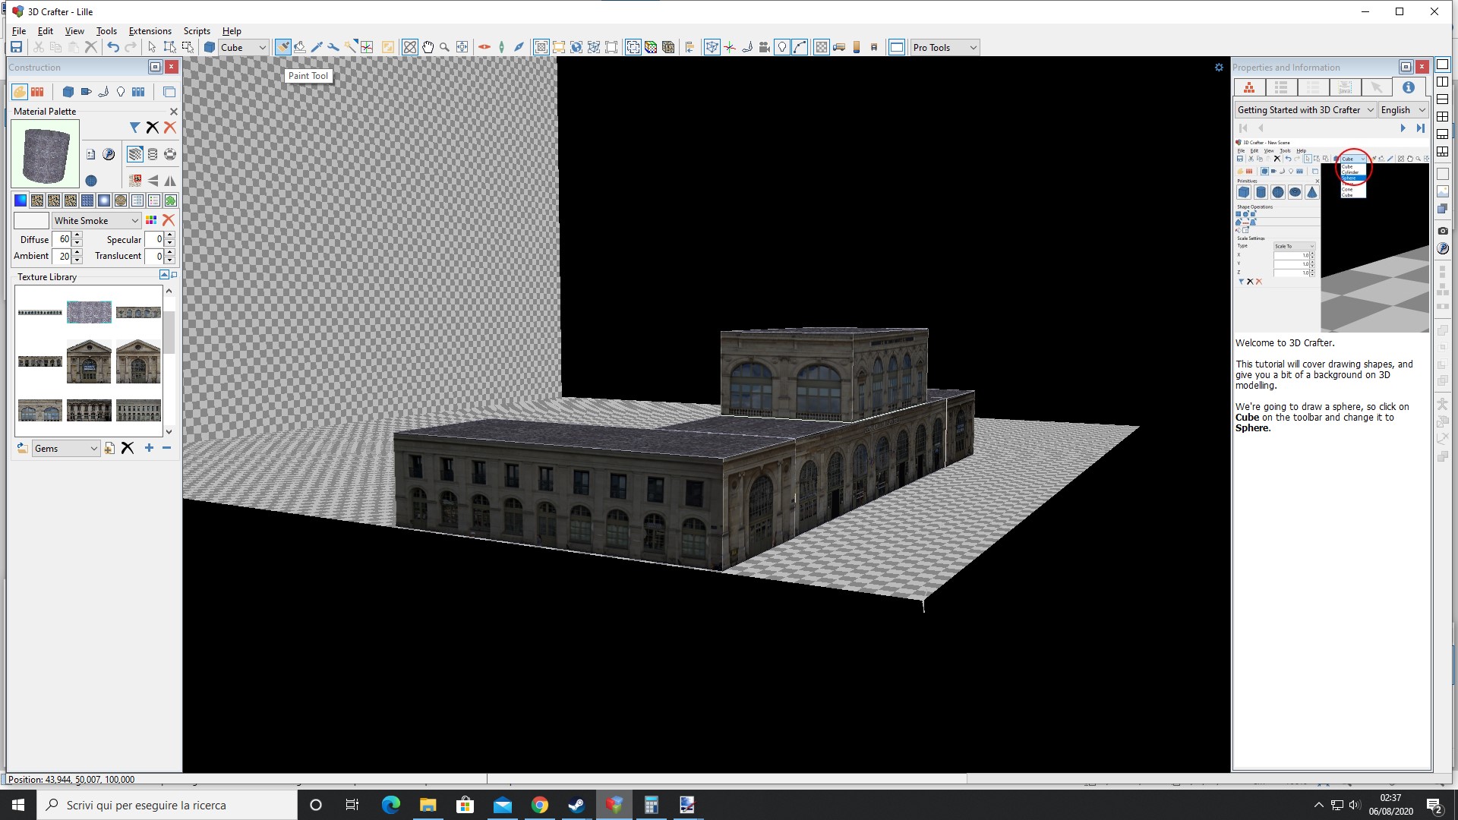Click the white color swatch box
Screen dimensions: 1458x820
pos(31,220)
